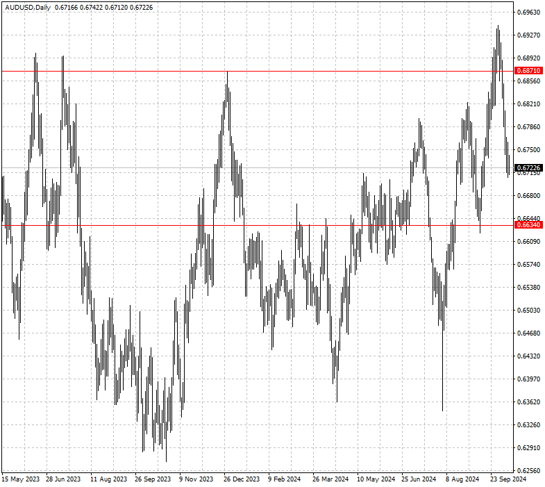Click the current price label 0.67226
This screenshot has height=487, width=545.
(528, 167)
